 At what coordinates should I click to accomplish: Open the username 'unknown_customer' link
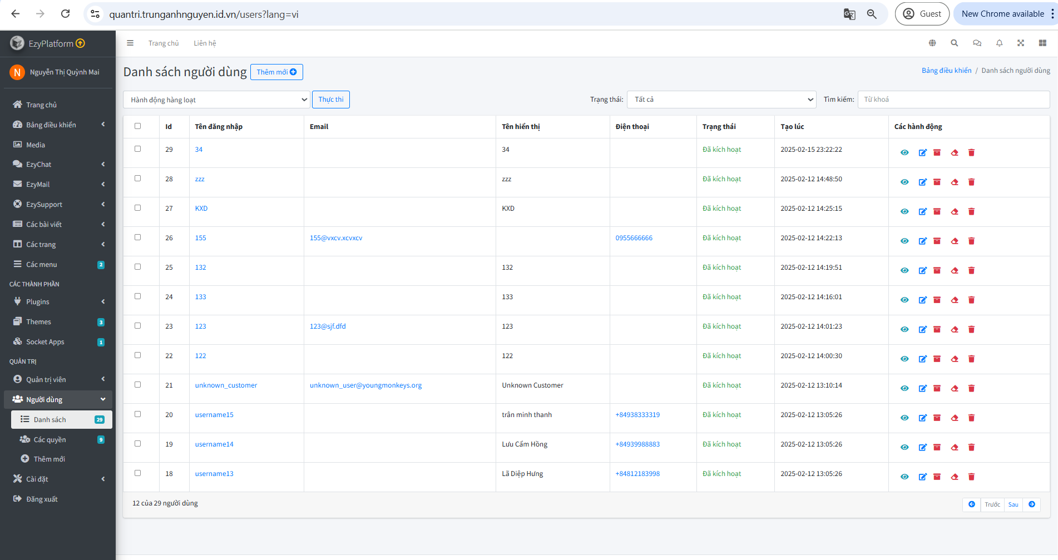[x=226, y=385]
